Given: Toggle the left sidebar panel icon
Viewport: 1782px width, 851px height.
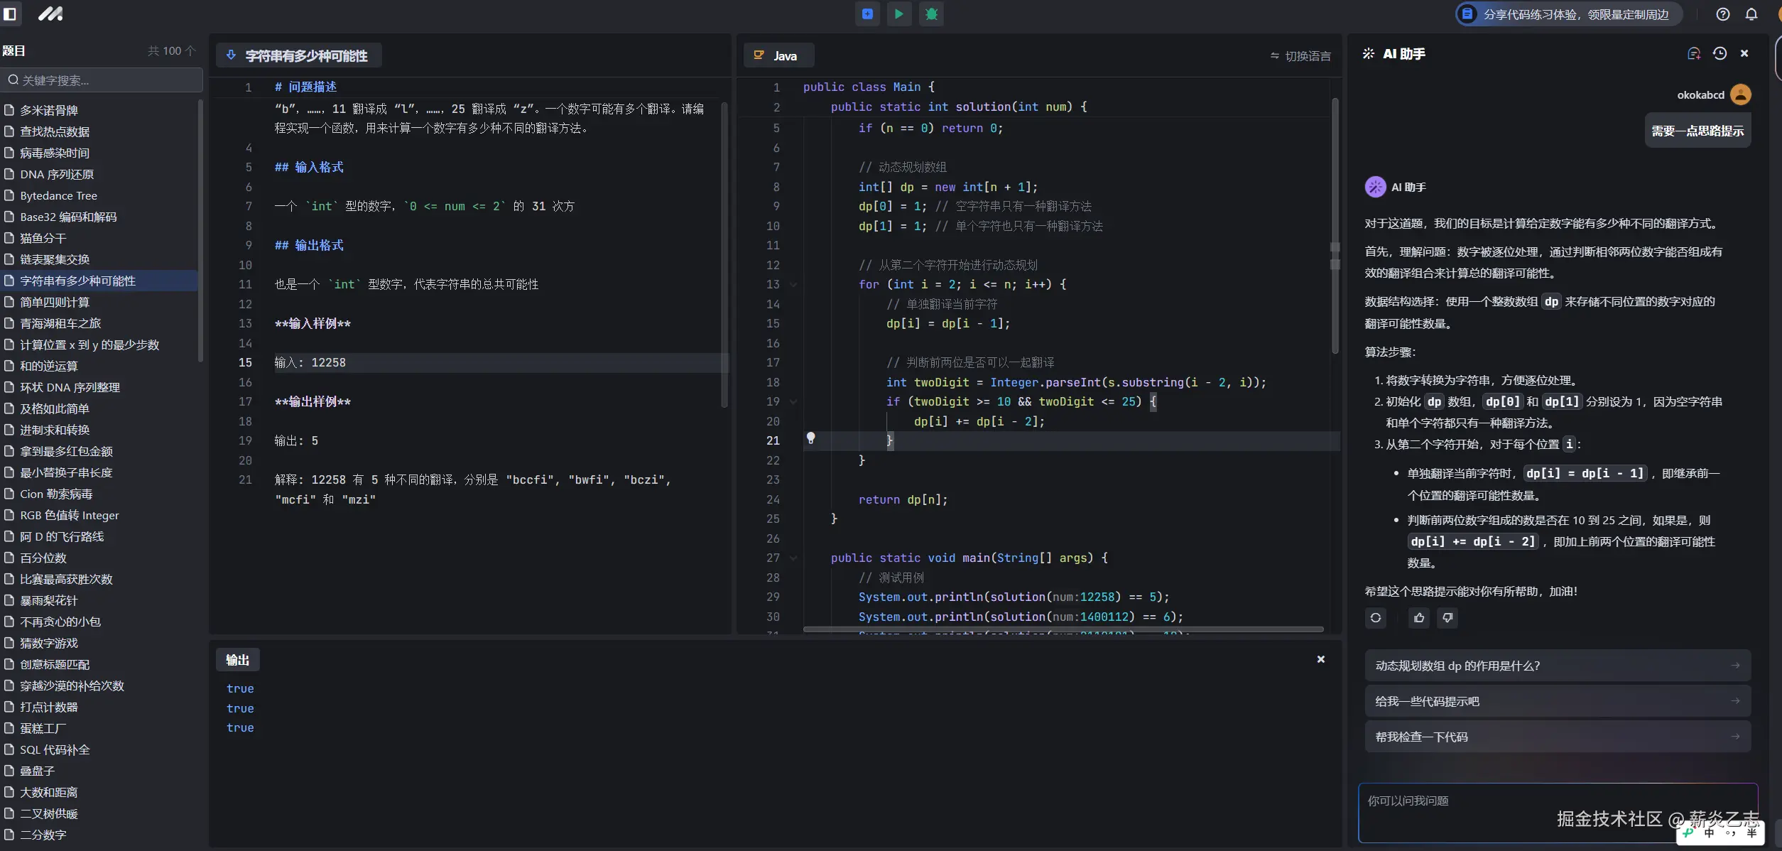Looking at the screenshot, I should click(10, 13).
